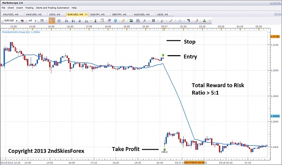282x165 pixels.
Task: Click icon right of the orange highlighted button
Action: coord(59,21)
